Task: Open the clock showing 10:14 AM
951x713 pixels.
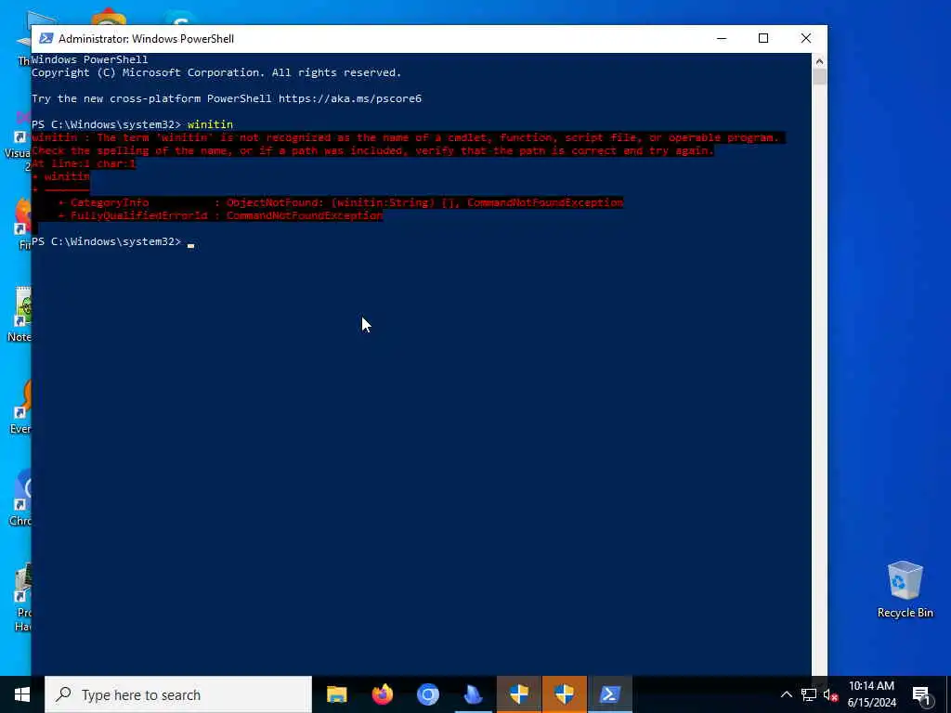Action: coord(871,694)
